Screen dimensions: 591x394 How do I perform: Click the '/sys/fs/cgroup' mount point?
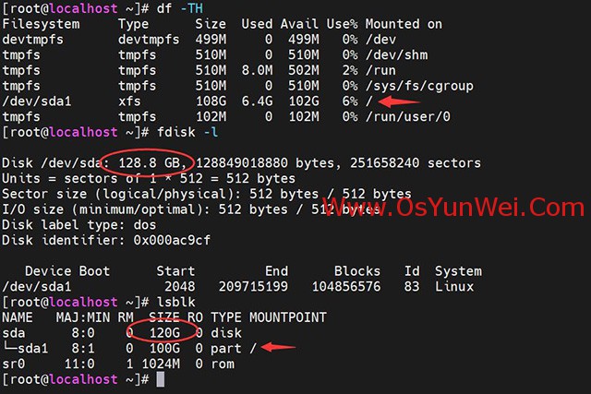(x=419, y=86)
